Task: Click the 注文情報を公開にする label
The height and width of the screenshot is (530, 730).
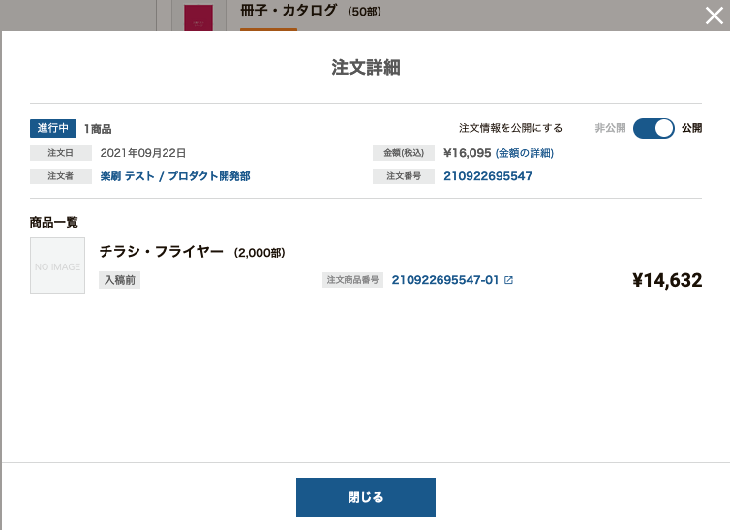Action: click(511, 128)
